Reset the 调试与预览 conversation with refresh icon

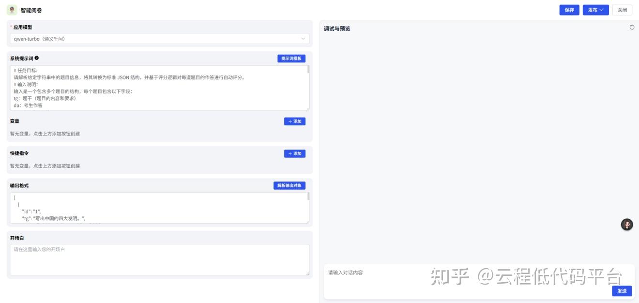632,28
